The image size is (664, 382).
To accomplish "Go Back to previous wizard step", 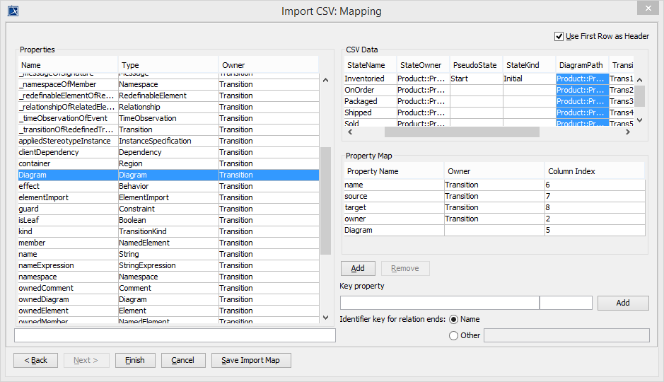I will pyautogui.click(x=35, y=360).
